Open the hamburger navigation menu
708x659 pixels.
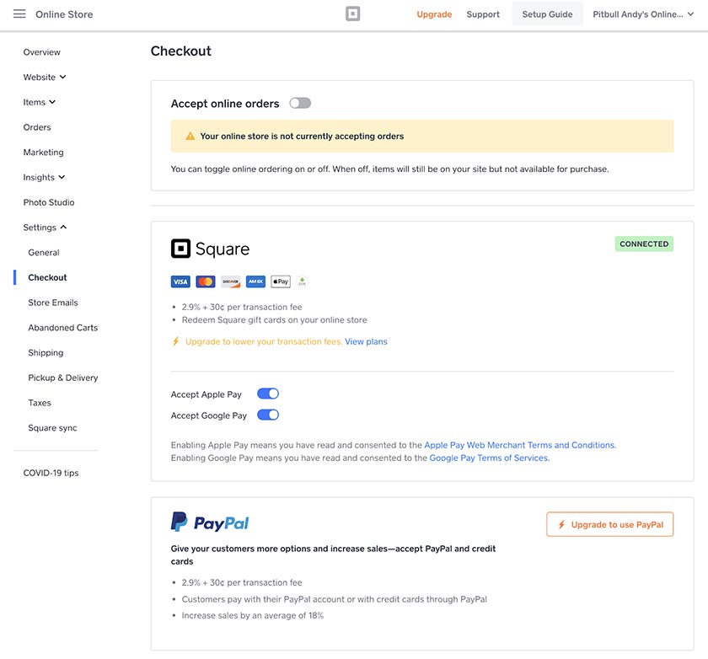point(19,13)
